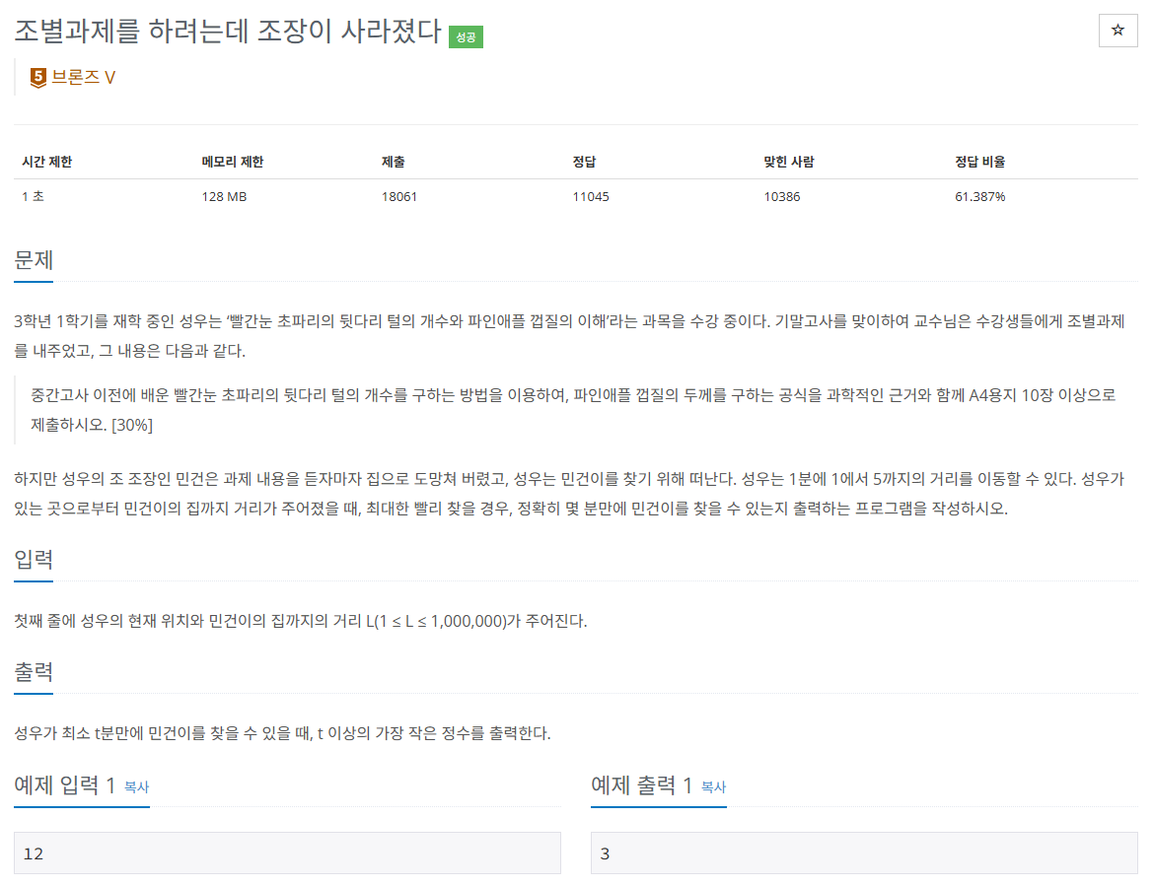Click the 입력 section heading

[35, 560]
